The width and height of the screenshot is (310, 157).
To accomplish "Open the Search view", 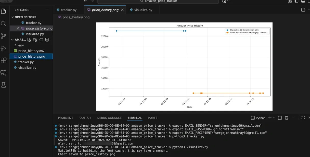I will [4, 23].
